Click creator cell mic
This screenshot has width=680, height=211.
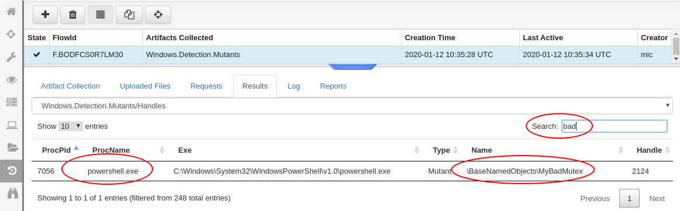[647, 54]
